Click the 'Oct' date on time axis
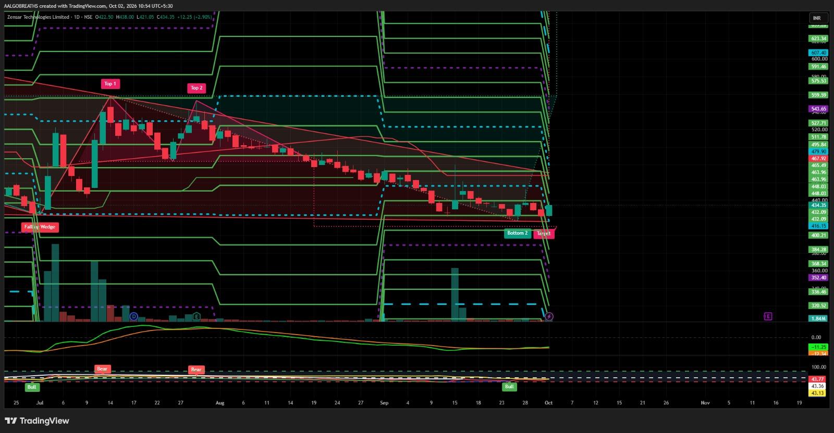The width and height of the screenshot is (834, 433). point(548,403)
